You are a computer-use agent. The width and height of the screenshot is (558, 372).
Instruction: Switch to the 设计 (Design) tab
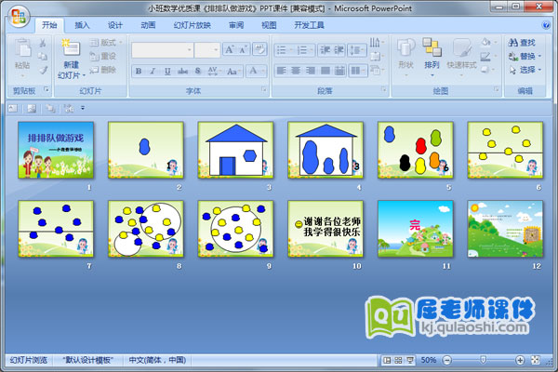point(115,25)
